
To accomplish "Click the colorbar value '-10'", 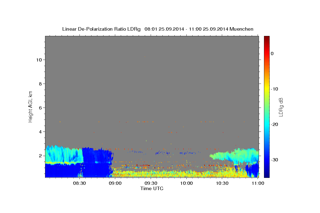I will point(274,89).
